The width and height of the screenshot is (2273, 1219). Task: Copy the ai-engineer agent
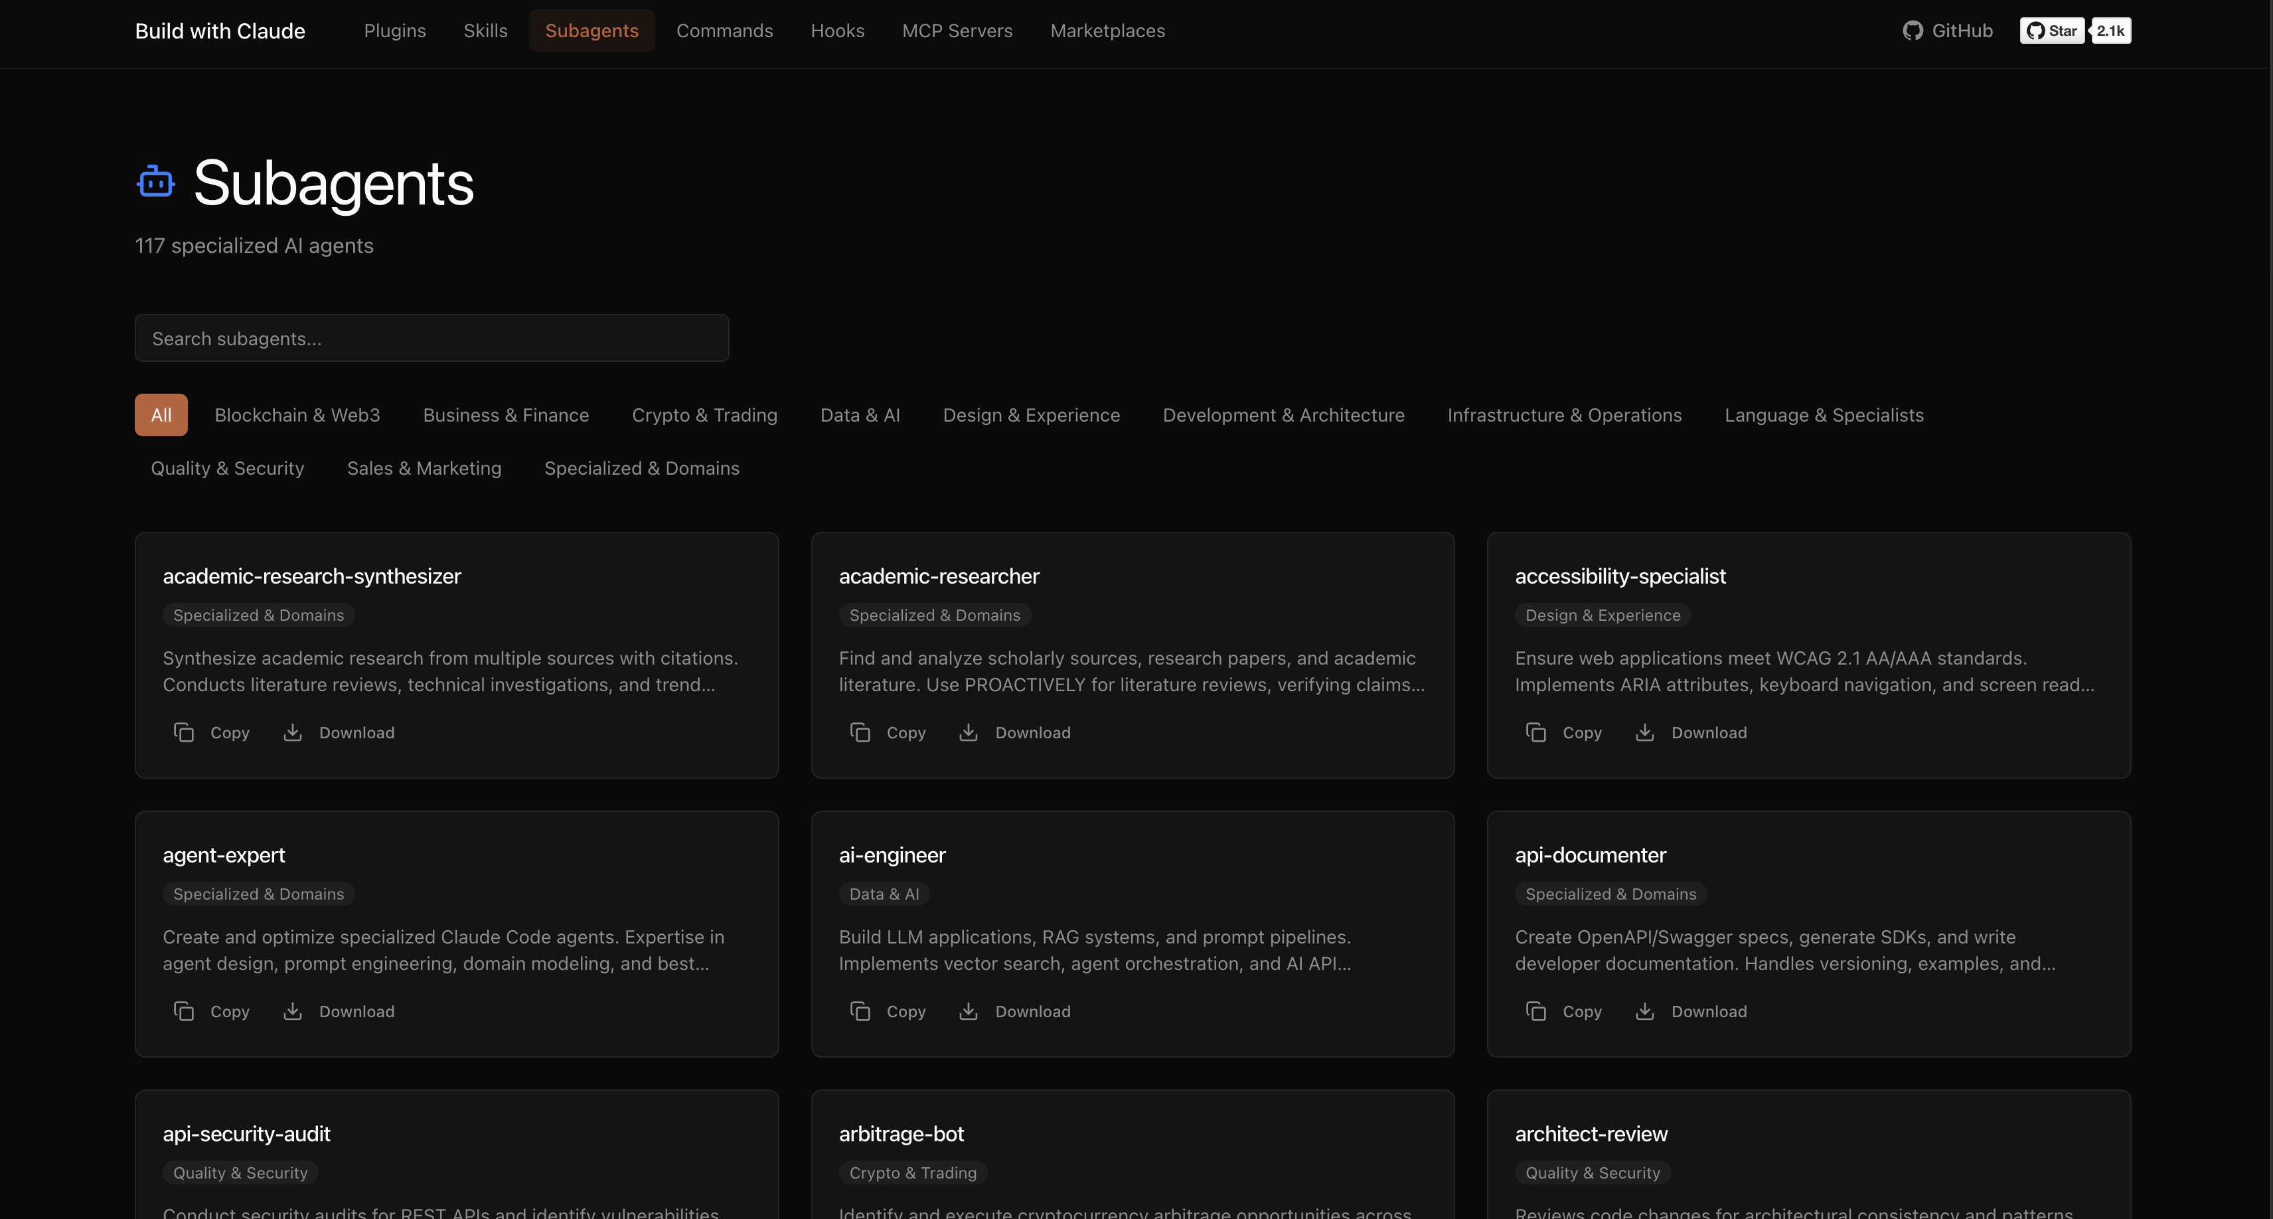coord(888,1011)
